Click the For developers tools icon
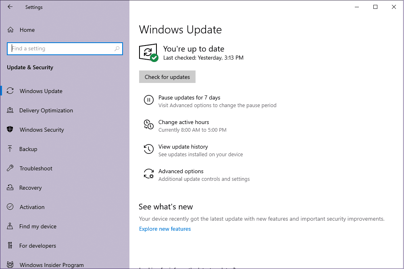Screen dimensions: 404x269 (10, 245)
